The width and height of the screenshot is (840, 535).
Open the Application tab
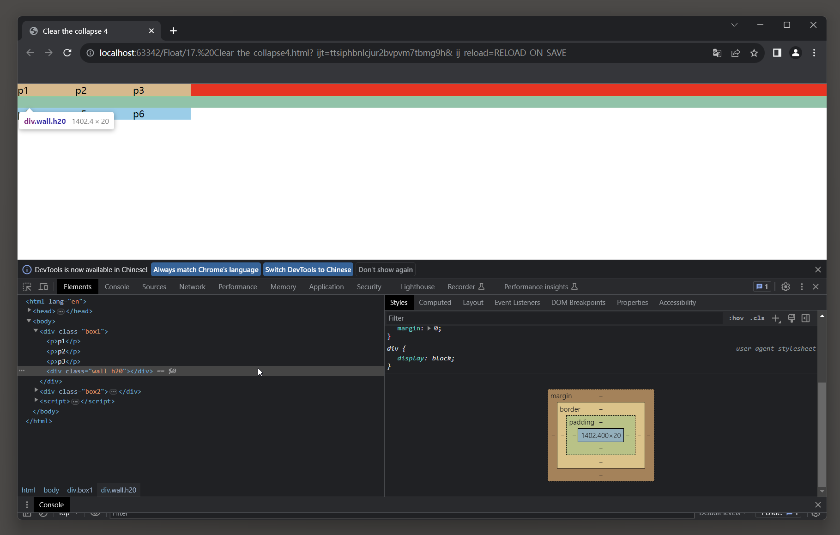[x=326, y=287]
